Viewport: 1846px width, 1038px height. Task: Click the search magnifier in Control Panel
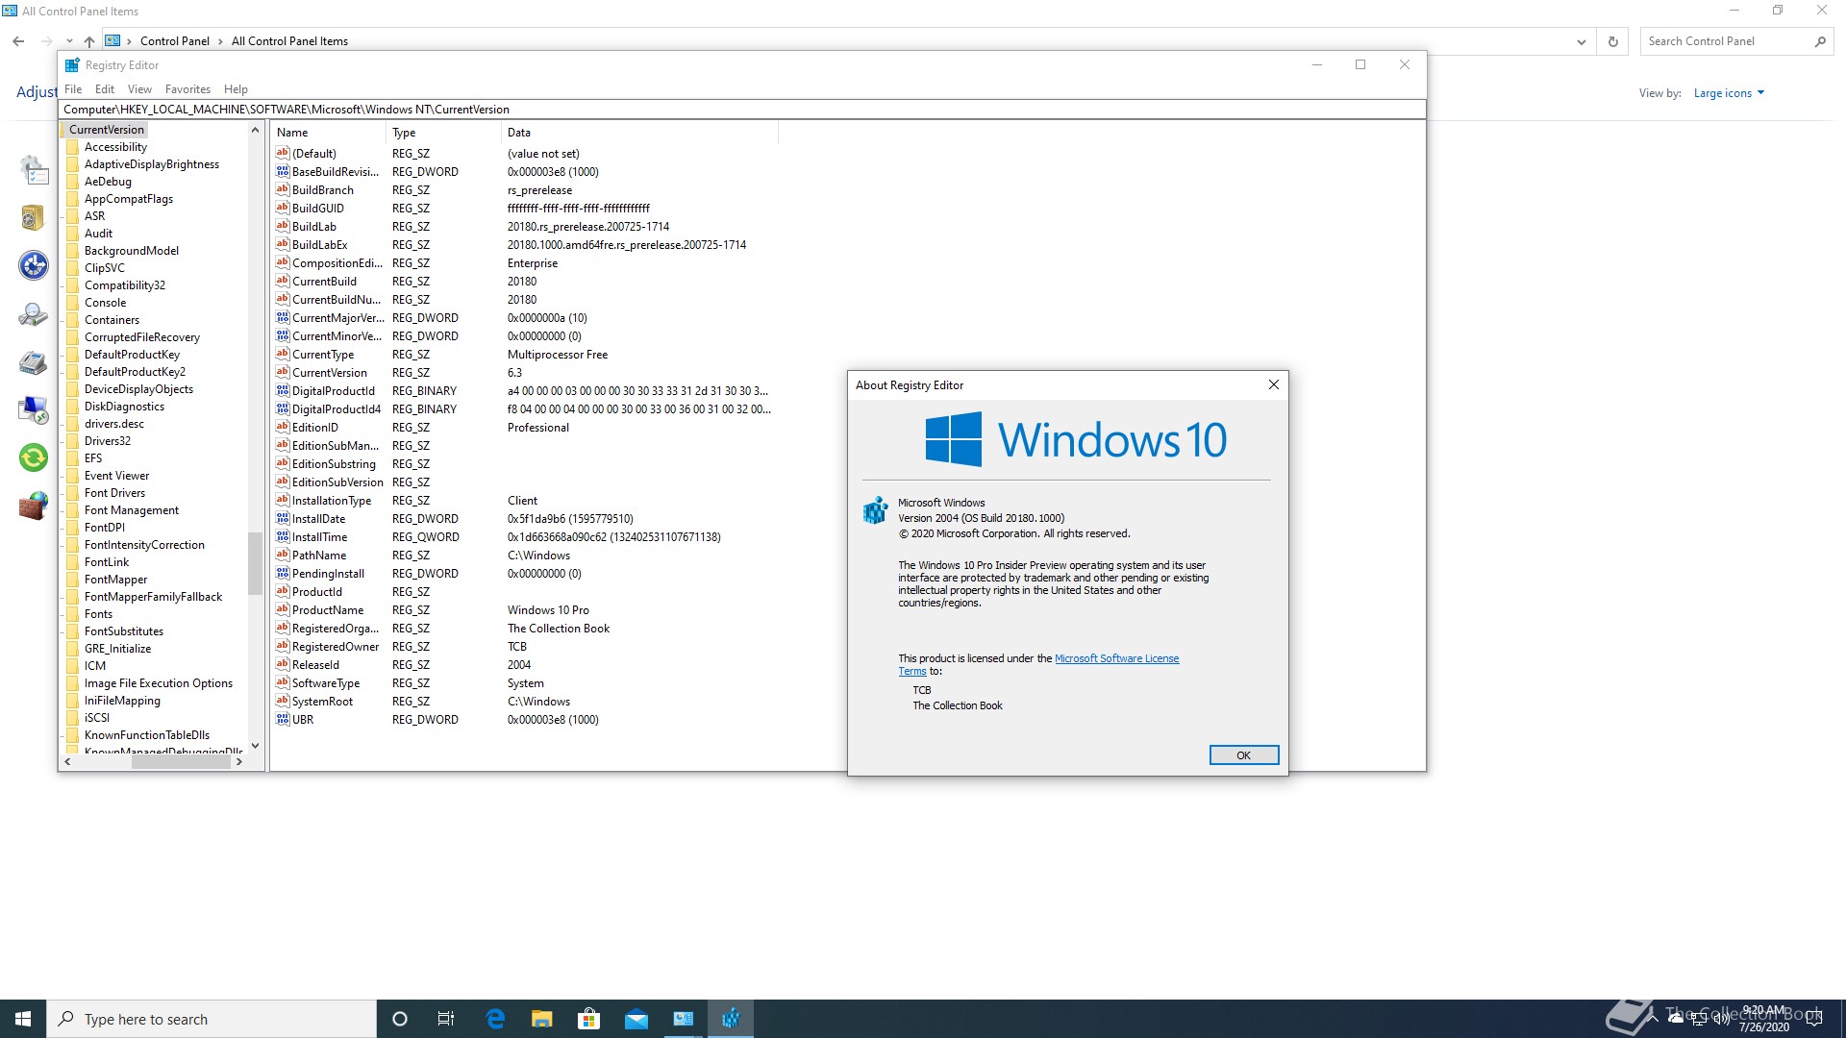point(1819,41)
